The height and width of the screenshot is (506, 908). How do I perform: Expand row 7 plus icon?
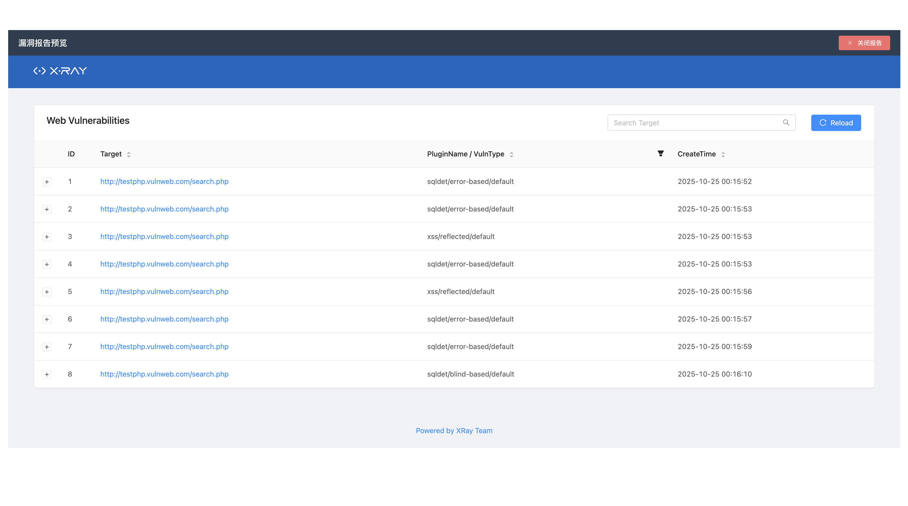click(47, 347)
